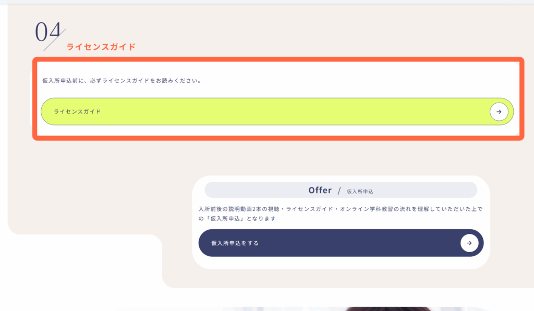This screenshot has width=534, height=311.
Task: Click the slash divider in the Offer header
Action: [339, 191]
